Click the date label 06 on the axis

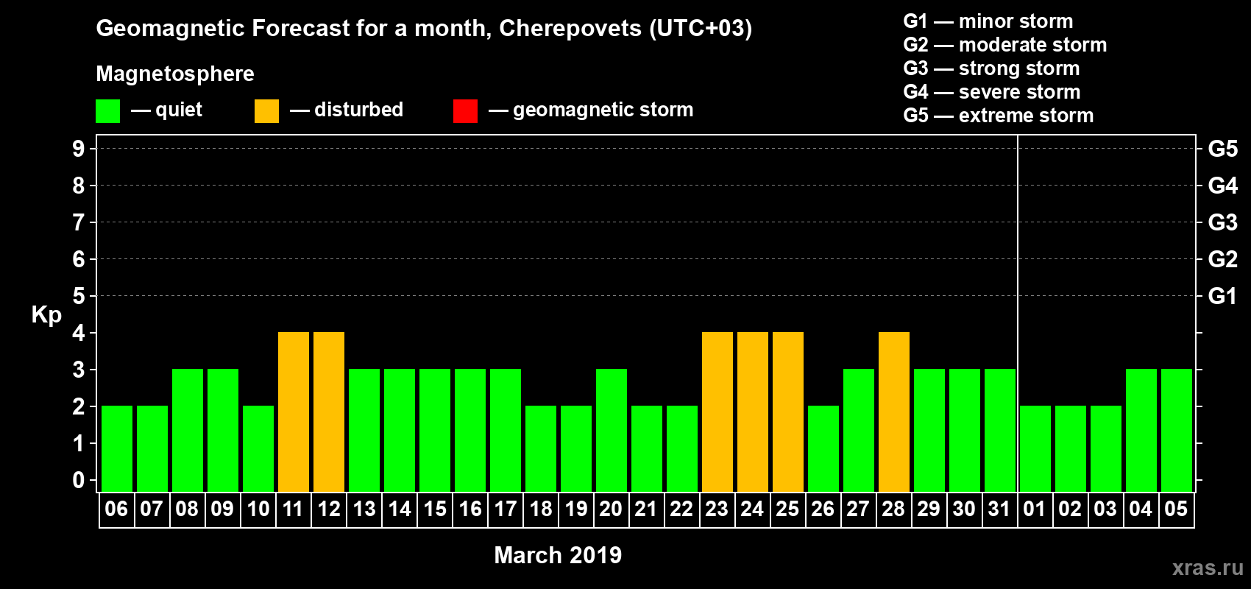coord(116,509)
